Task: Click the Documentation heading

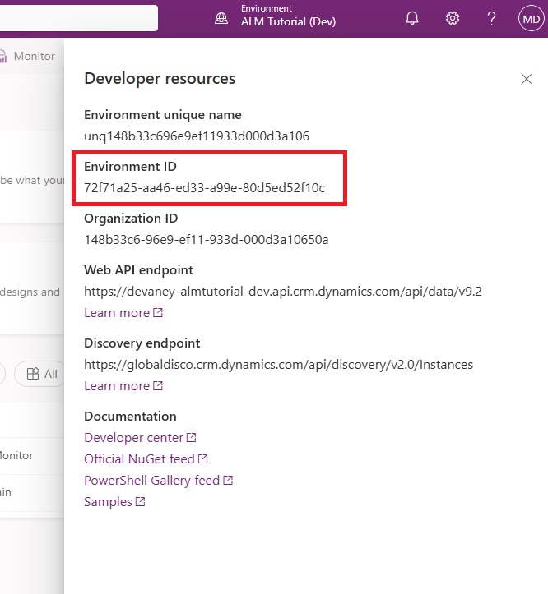Action: pyautogui.click(x=130, y=417)
